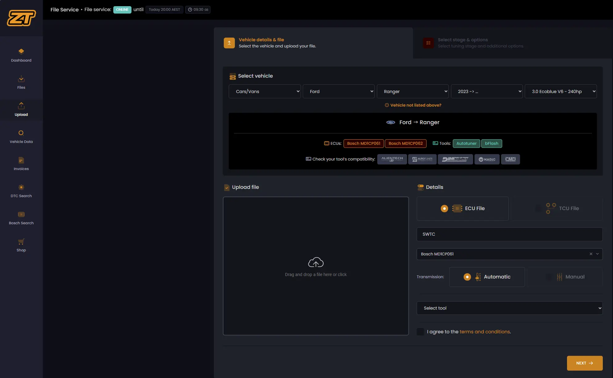Viewport: 613px width, 378px height.
Task: Click the Autotuner compatibility logo
Action: 422,159
